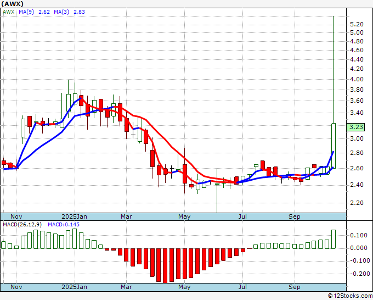Click the latest green MACD histogram bar

pyautogui.click(x=334, y=239)
